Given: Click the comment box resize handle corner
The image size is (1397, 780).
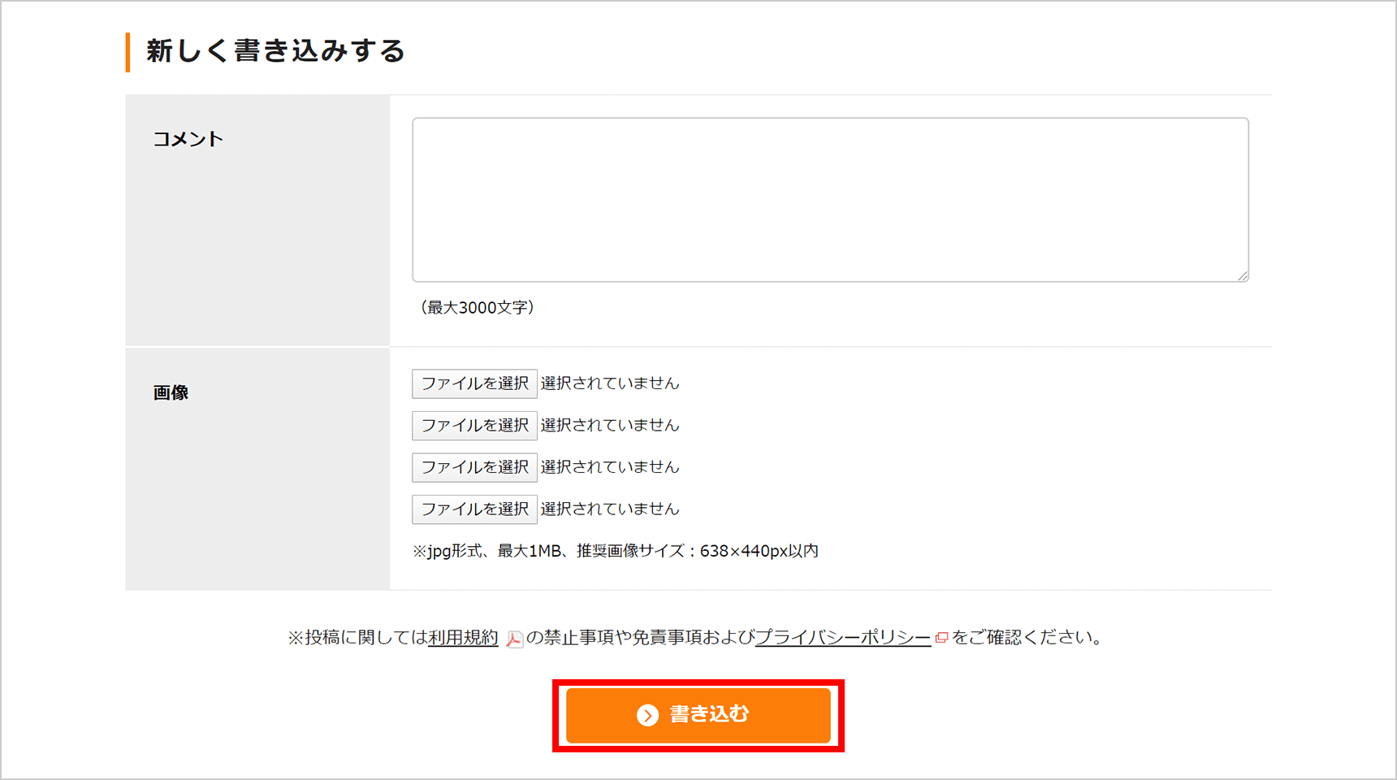Looking at the screenshot, I should click(x=1243, y=276).
